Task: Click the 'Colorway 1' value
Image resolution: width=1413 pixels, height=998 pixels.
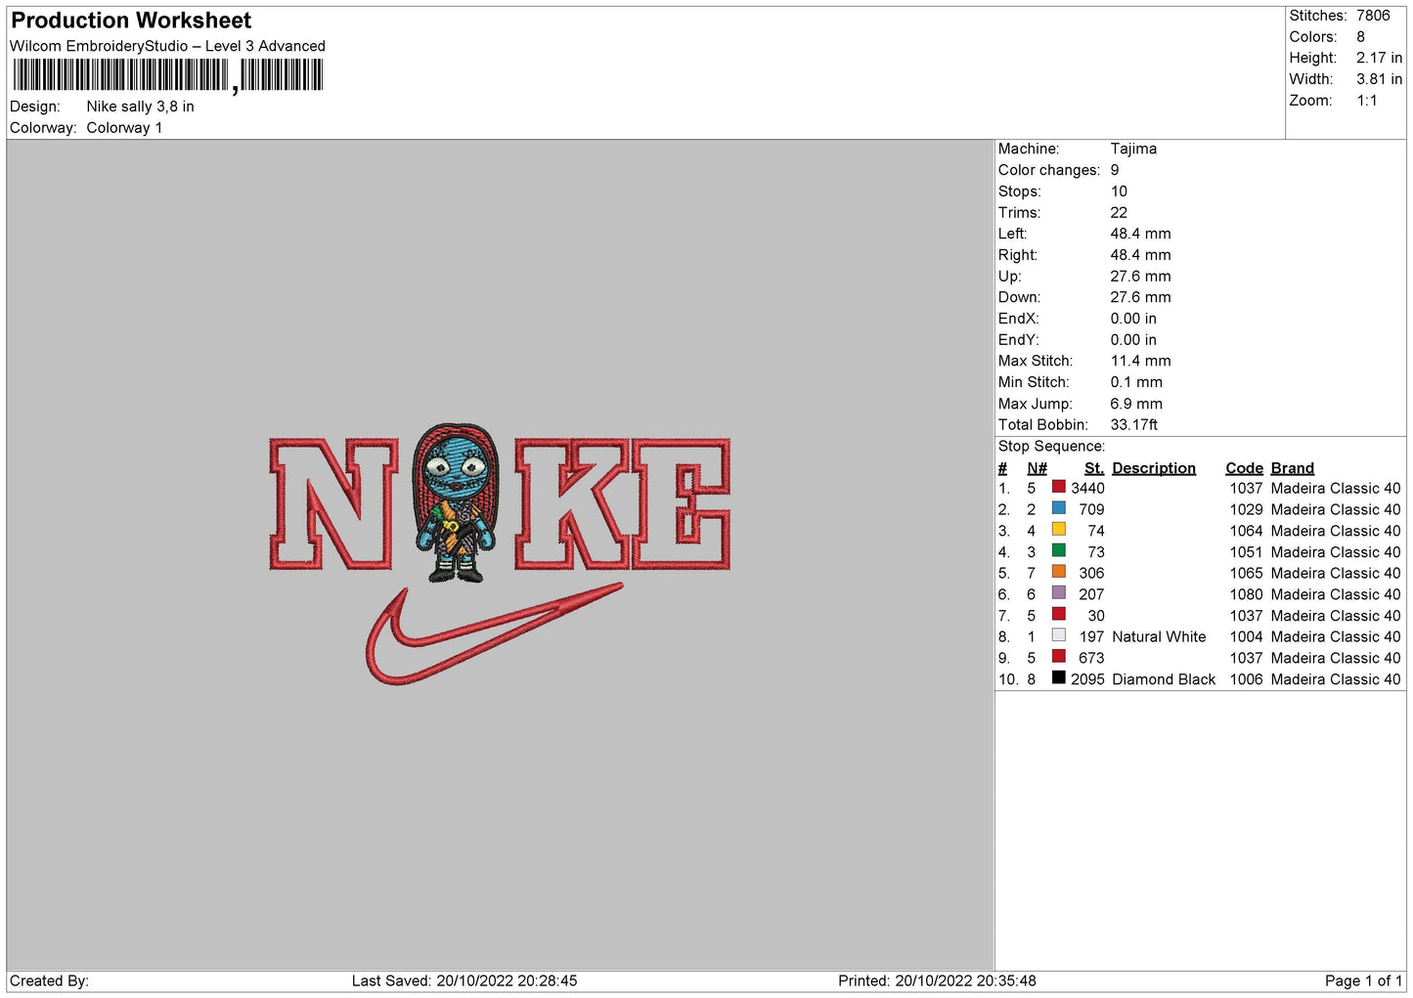Action: coord(124,128)
